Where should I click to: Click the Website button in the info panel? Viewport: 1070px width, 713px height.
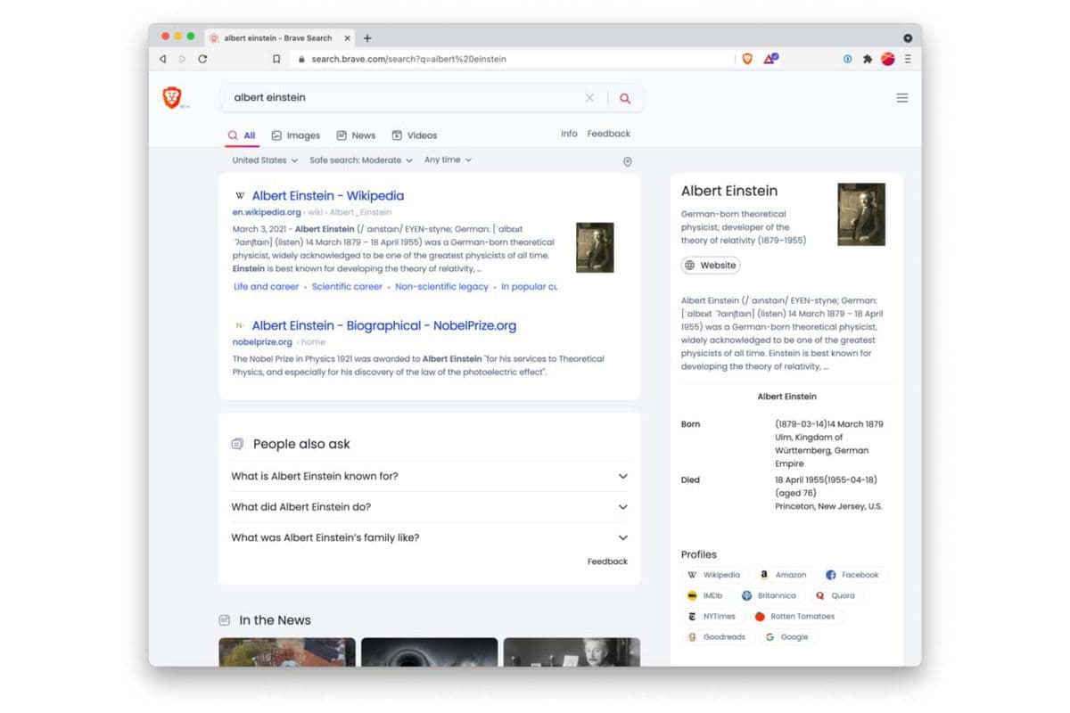(711, 265)
